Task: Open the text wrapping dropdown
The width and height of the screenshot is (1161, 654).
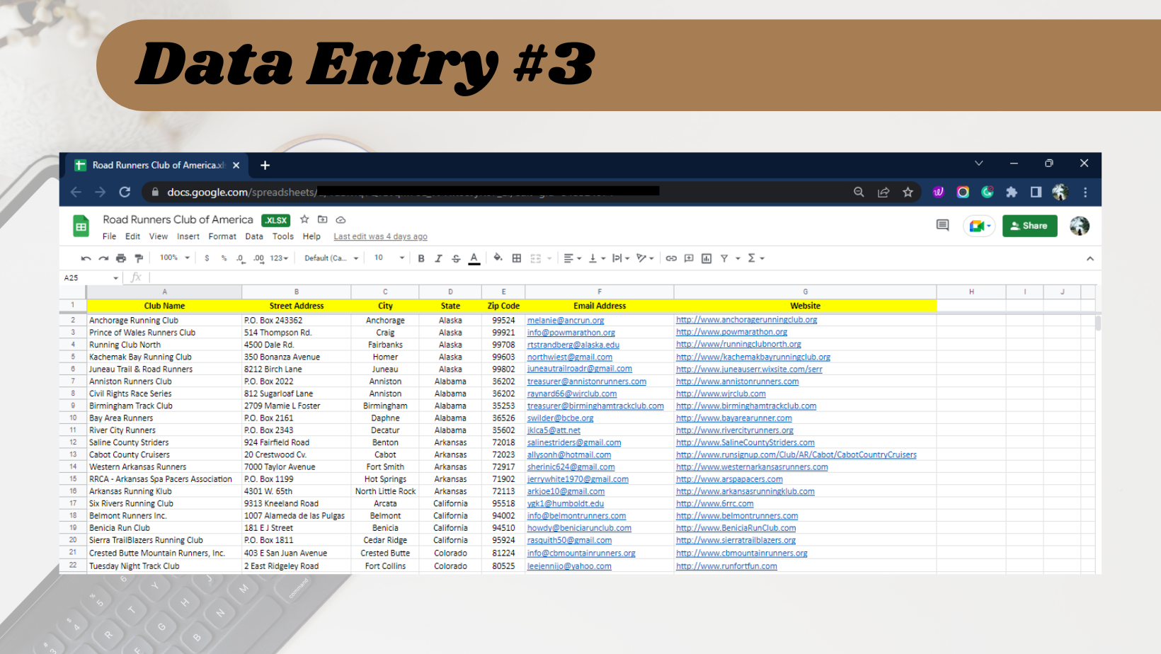Action: pos(621,258)
